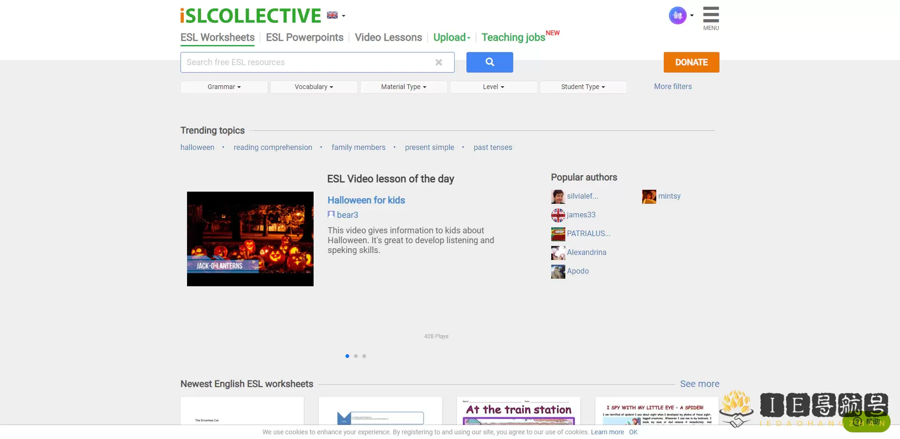Click bear3's small author icon
Screen dimensions: 900x439
(331, 215)
